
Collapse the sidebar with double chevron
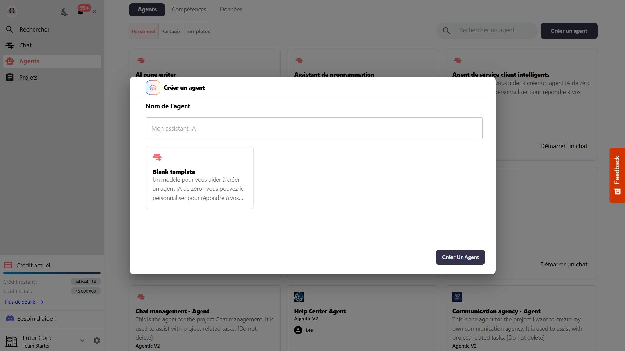point(94,12)
